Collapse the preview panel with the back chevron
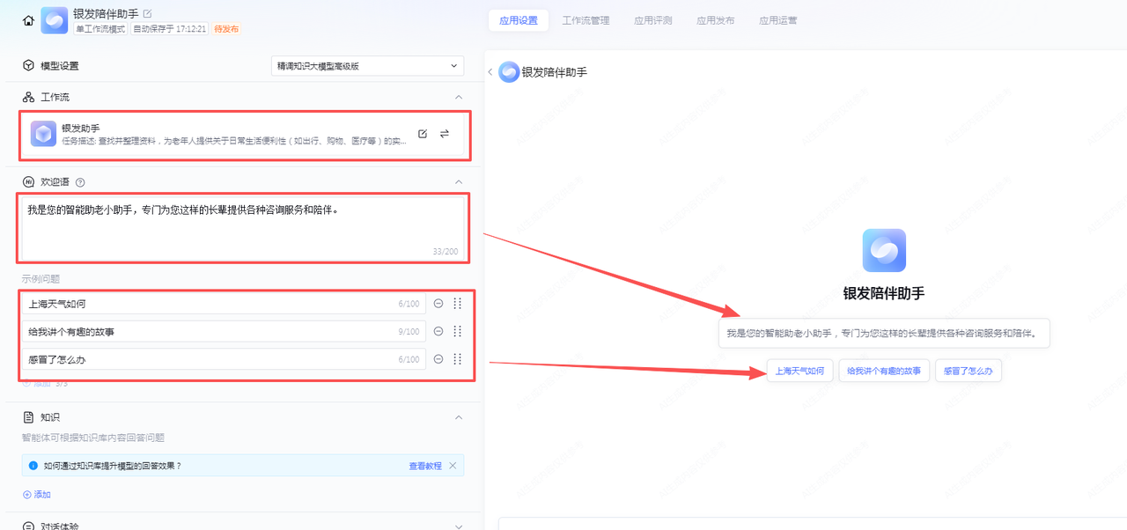The image size is (1127, 530). (490, 72)
